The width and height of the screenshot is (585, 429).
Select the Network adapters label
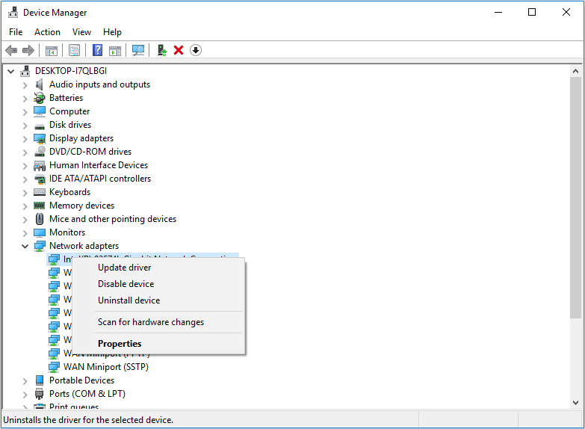84,246
